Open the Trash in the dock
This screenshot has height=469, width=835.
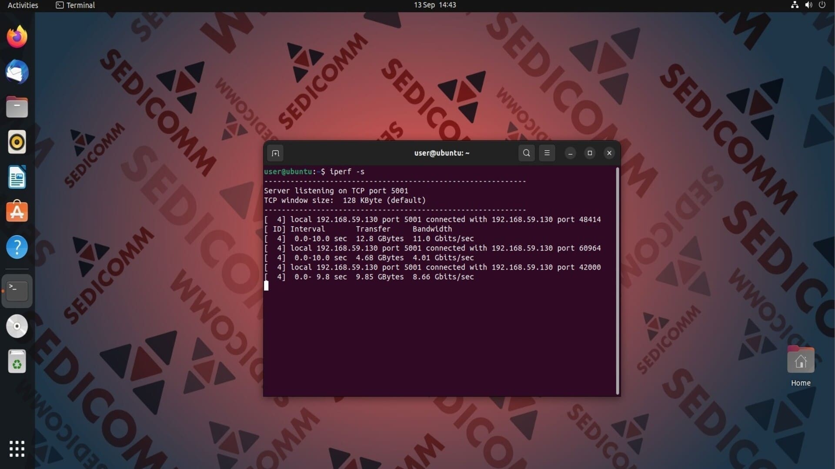pos(17,361)
